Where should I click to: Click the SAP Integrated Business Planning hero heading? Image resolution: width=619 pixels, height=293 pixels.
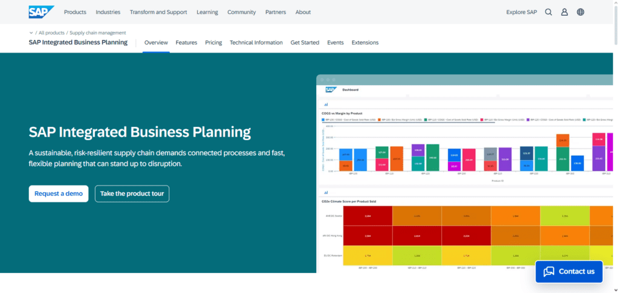[140, 132]
